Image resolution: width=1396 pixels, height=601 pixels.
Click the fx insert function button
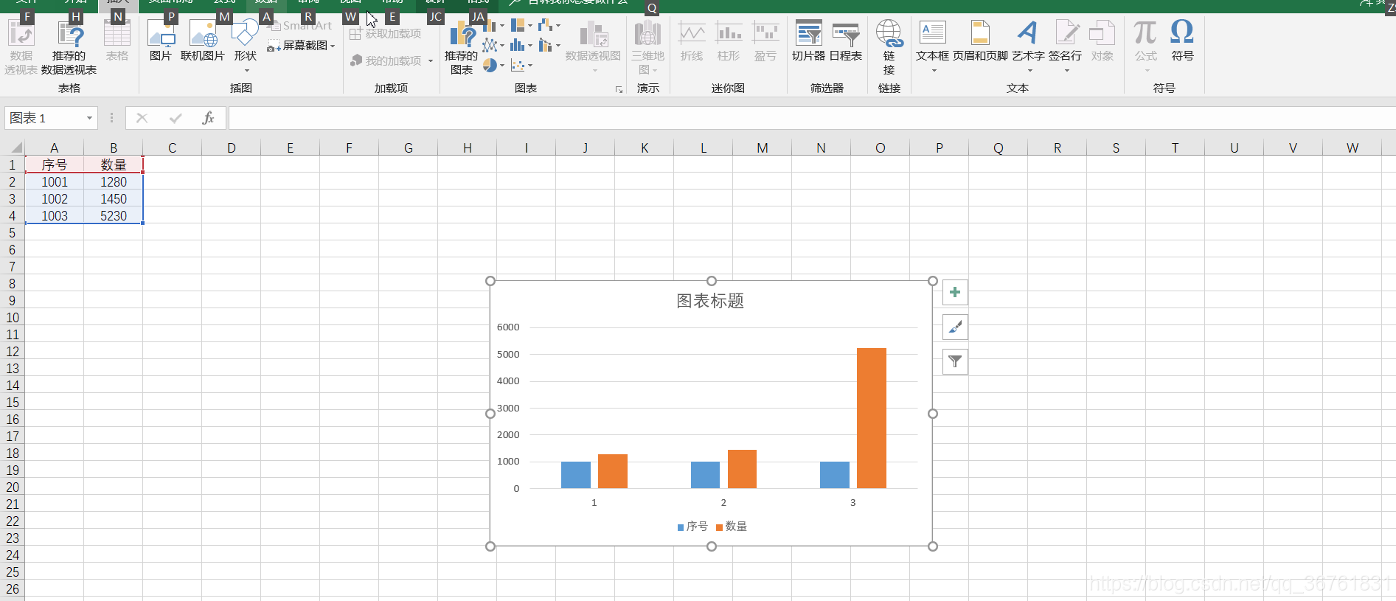208,118
